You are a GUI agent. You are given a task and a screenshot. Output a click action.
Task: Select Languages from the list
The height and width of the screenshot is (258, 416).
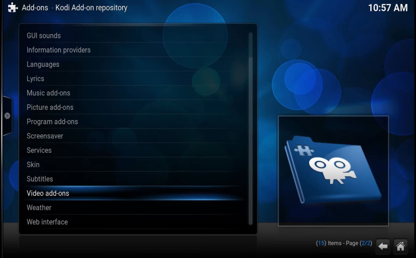point(135,64)
